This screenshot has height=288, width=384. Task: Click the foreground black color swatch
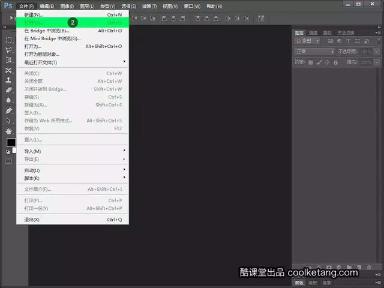pyautogui.click(x=11, y=142)
